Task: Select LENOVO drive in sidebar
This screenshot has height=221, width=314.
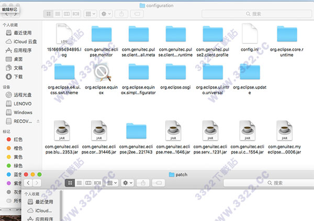Action: [19, 104]
